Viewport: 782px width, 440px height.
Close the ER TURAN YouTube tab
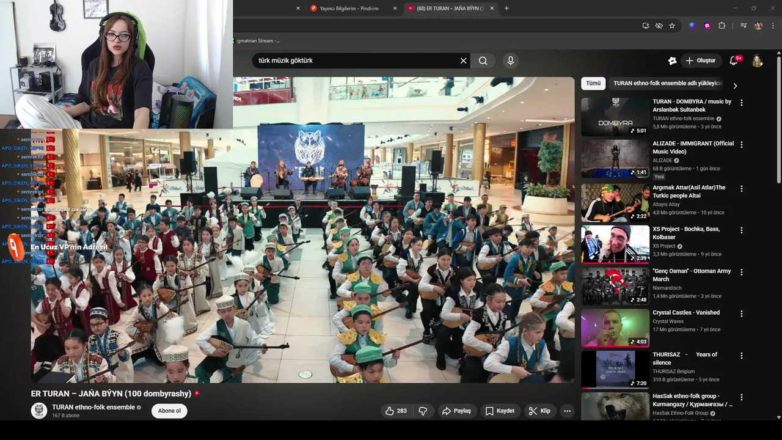[492, 9]
